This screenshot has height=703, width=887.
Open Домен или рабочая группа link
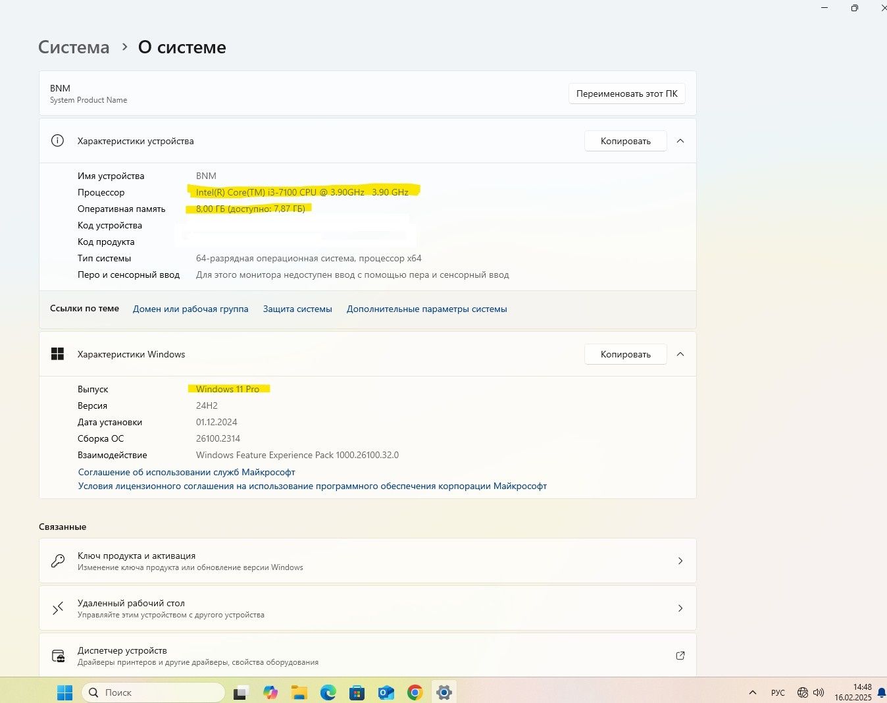191,309
